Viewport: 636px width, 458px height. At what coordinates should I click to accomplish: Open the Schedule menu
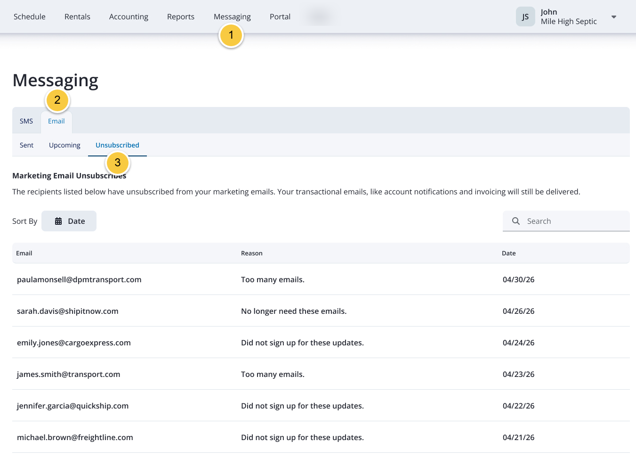pos(30,16)
